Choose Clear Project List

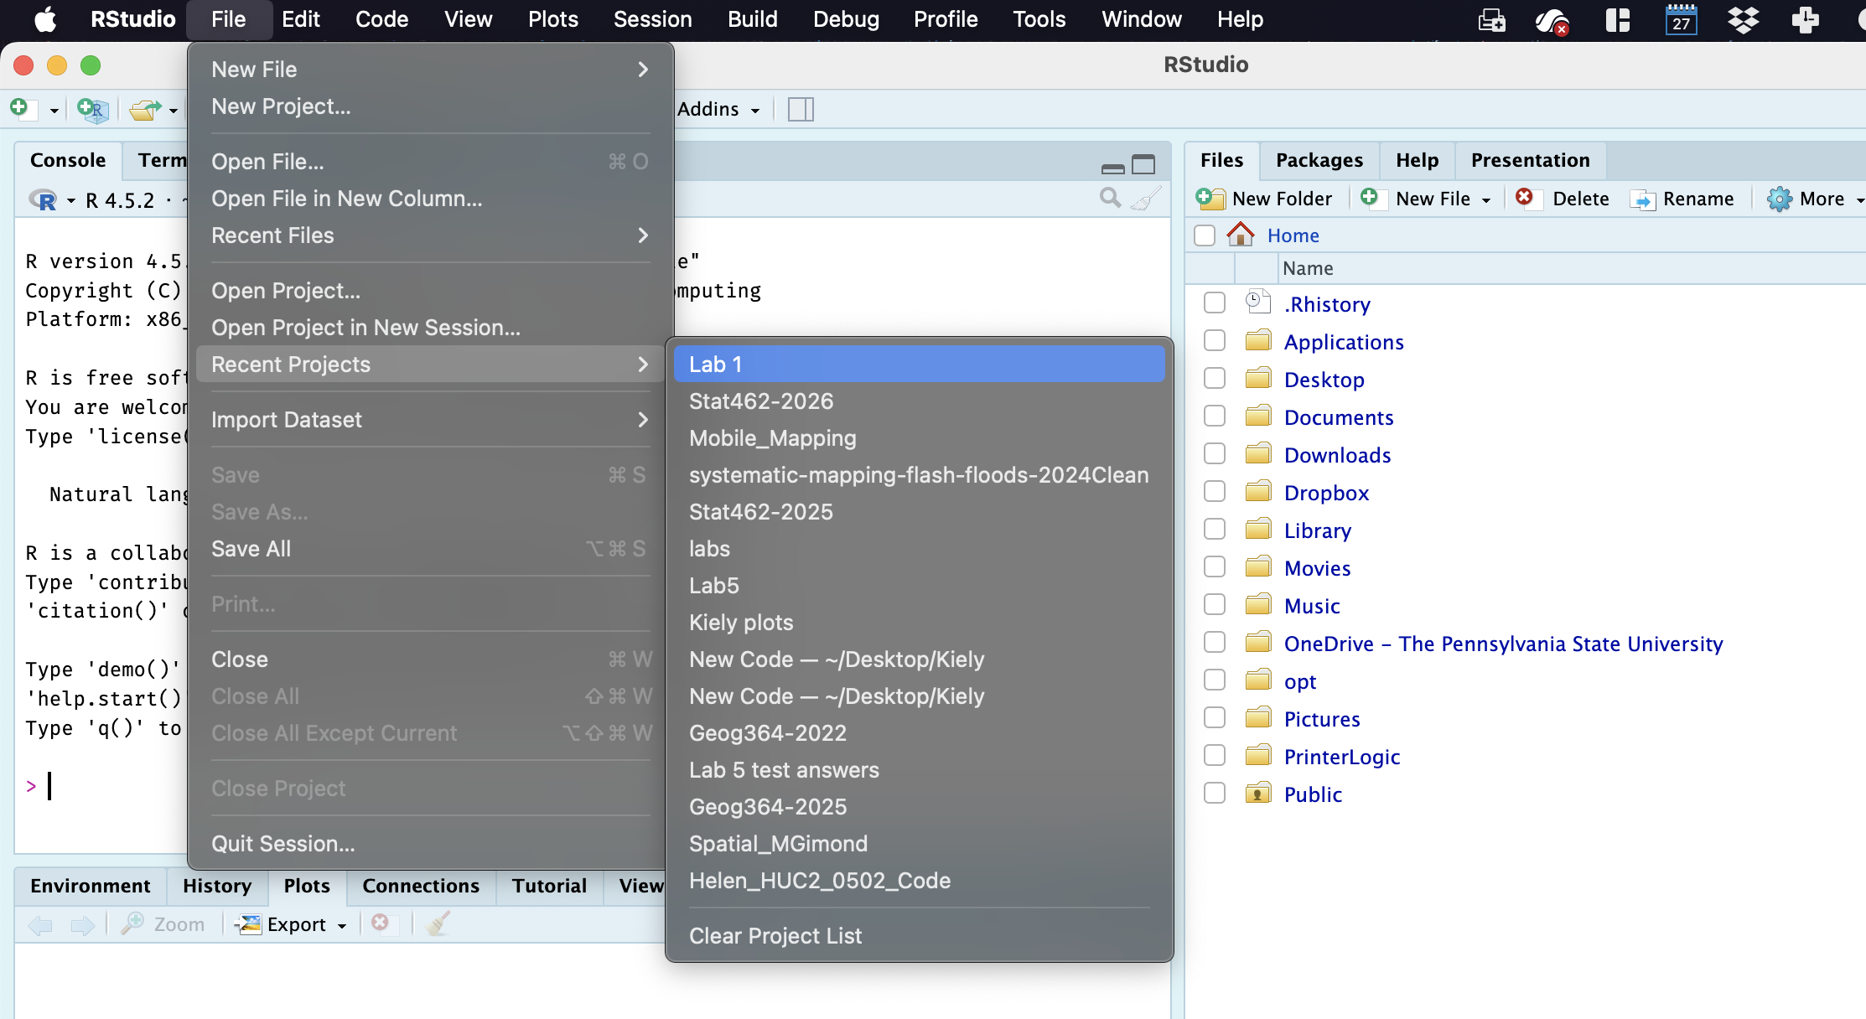point(775,936)
